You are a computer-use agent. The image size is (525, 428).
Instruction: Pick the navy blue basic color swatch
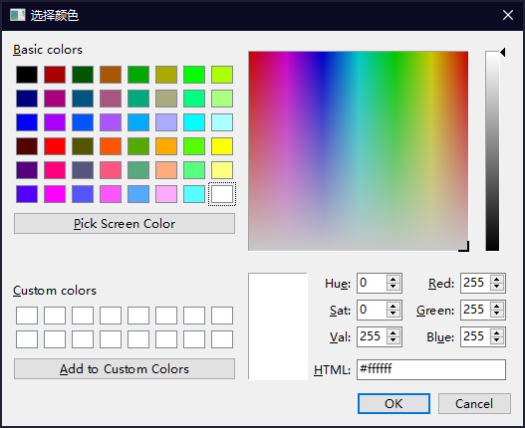tap(27, 99)
